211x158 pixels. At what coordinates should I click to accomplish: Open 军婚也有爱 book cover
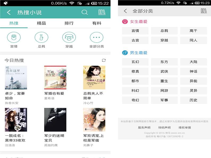tap(55, 78)
